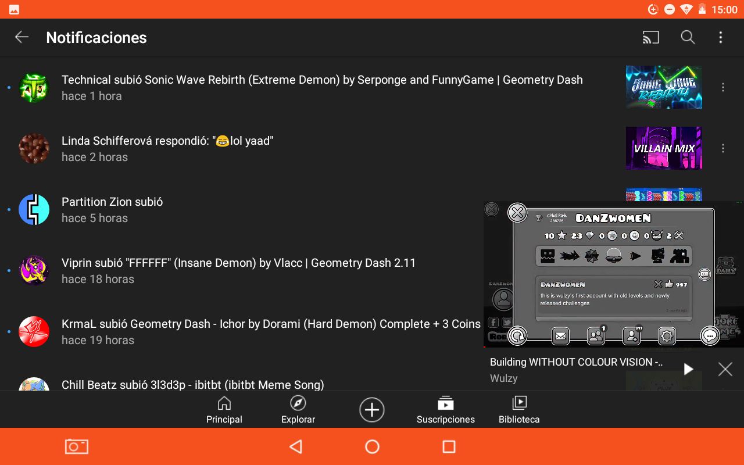Close the miniplayer with the X
Screen dimensions: 744x465
(x=725, y=369)
